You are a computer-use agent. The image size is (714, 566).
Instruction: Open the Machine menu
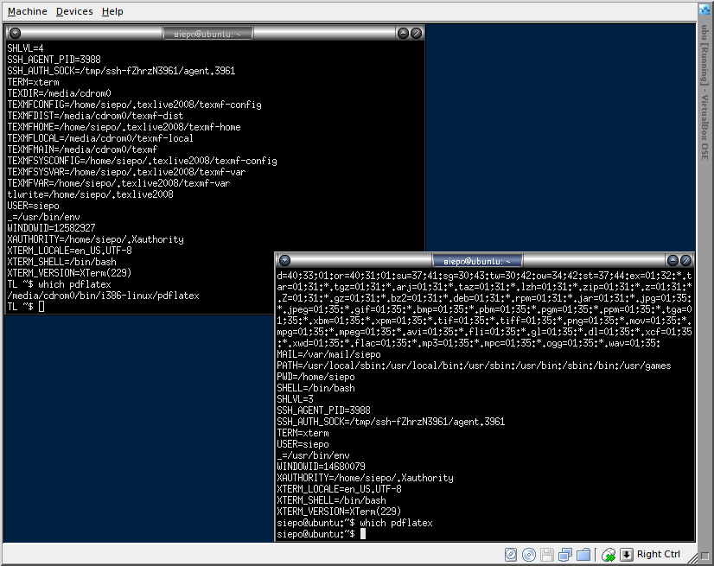(x=28, y=11)
